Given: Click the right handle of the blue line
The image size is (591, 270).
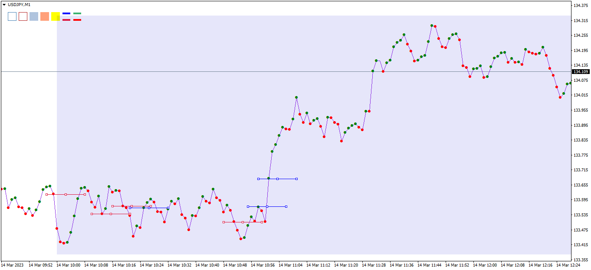Looking at the screenshot, I should pos(168,208).
